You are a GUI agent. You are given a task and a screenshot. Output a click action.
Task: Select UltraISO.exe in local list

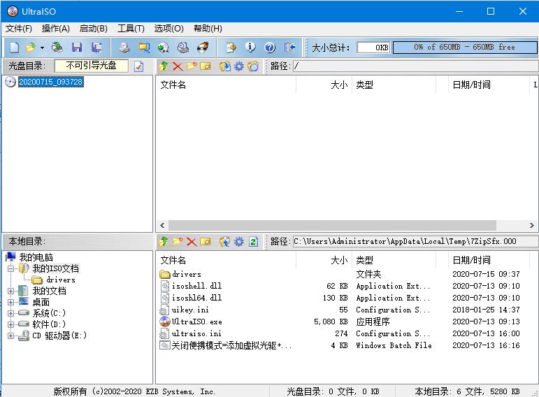(x=197, y=322)
